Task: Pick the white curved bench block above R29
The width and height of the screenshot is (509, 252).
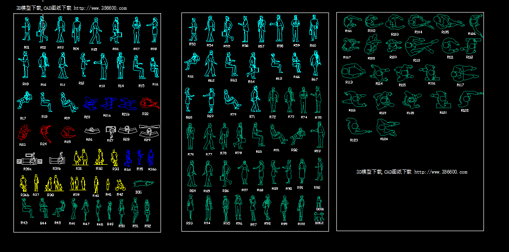Action: pyautogui.click(x=149, y=130)
